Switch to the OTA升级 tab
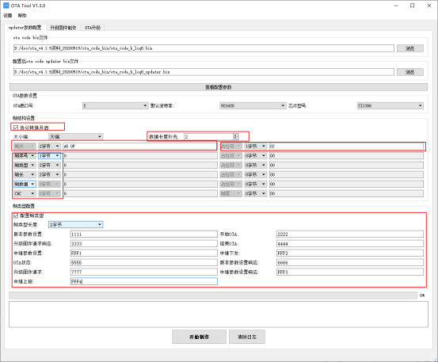 (93, 28)
